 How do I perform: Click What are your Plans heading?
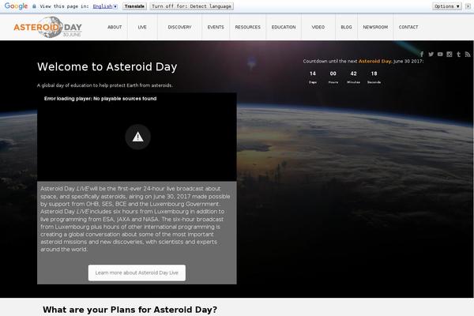coord(130,310)
